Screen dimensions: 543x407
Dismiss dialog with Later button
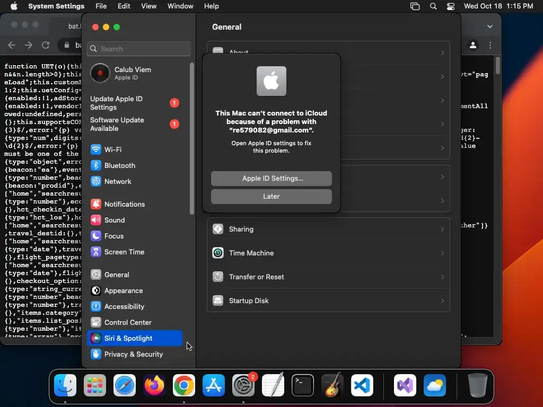pyautogui.click(x=271, y=196)
